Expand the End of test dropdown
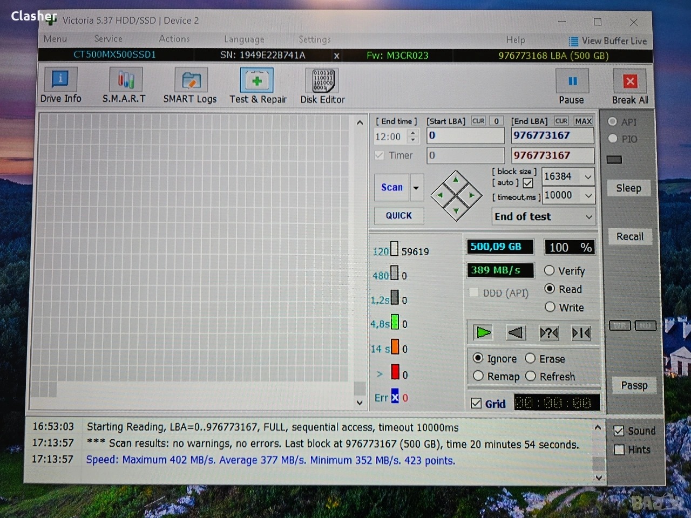Image resolution: width=691 pixels, height=518 pixels. point(588,217)
